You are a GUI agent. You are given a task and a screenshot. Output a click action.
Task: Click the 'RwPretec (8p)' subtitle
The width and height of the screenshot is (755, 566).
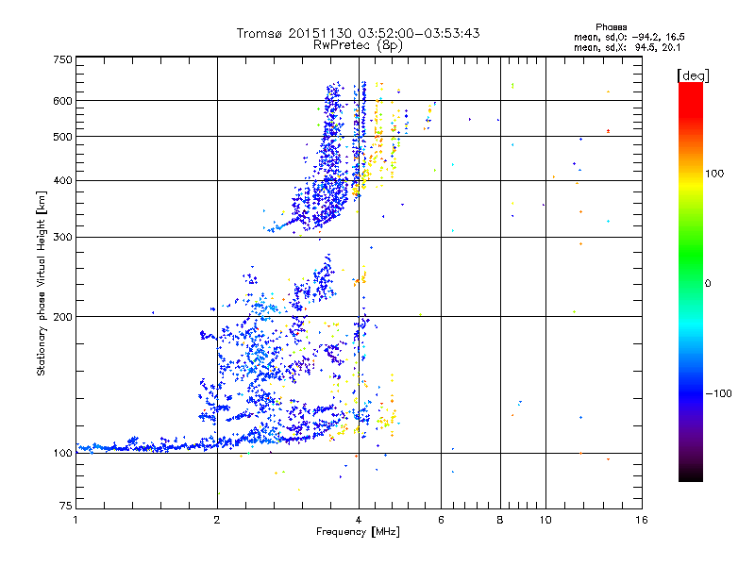pos(358,45)
